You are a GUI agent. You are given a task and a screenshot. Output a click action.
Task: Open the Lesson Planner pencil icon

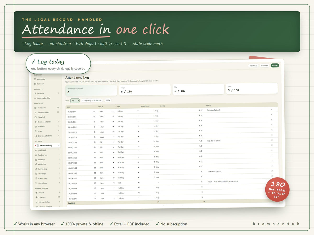coord(35,113)
